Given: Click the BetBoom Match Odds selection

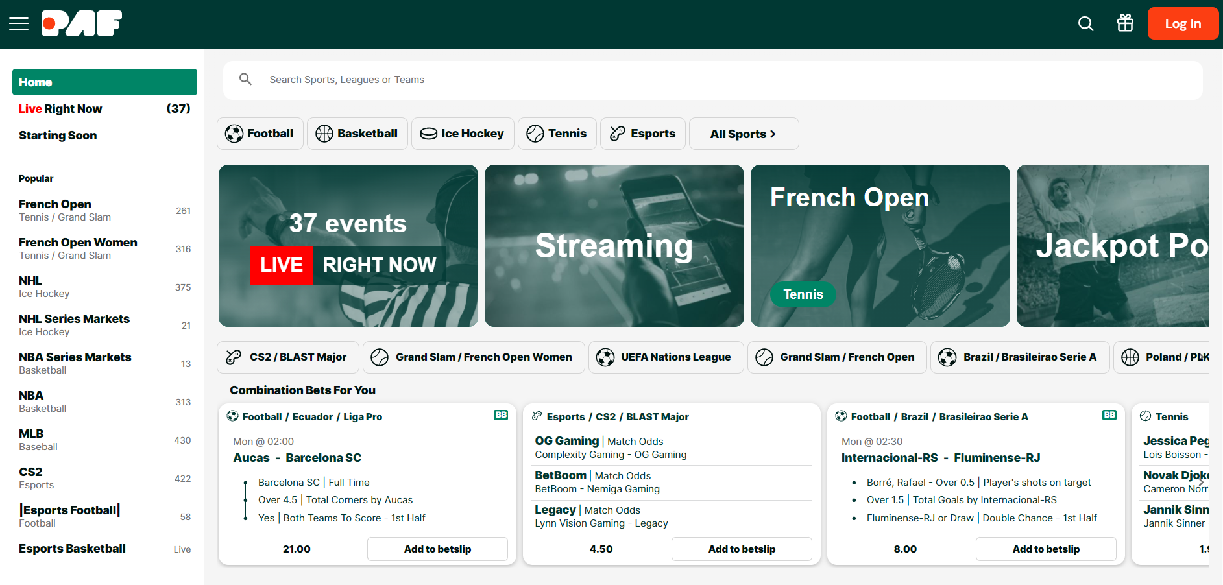Looking at the screenshot, I should [673, 482].
